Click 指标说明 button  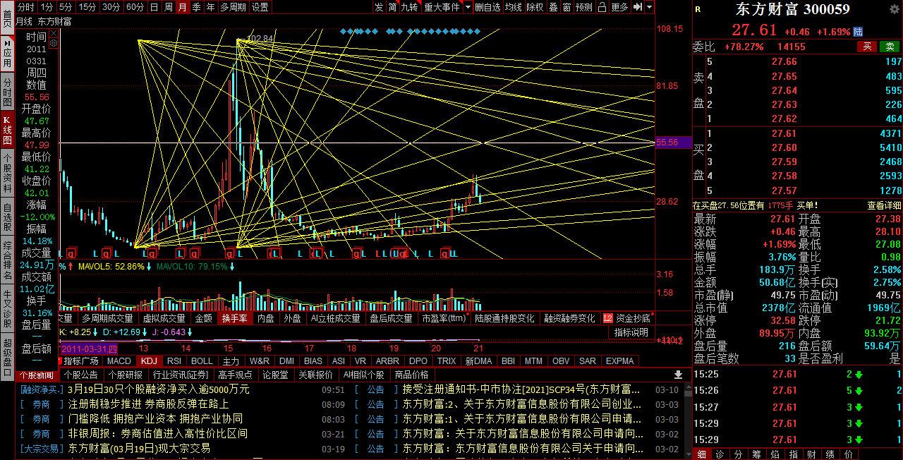pyautogui.click(x=631, y=332)
